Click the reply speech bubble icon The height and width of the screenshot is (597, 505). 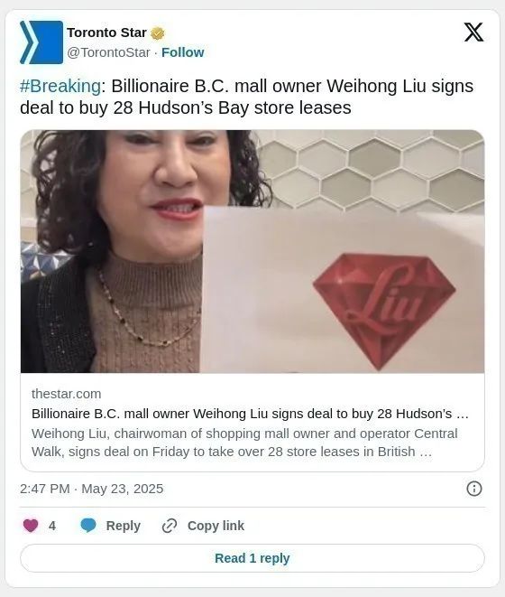coord(88,526)
